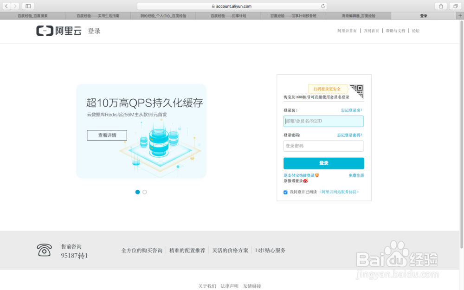Click the page vertical scrollbar
Viewport: 464px width, 290px height.
point(461,134)
